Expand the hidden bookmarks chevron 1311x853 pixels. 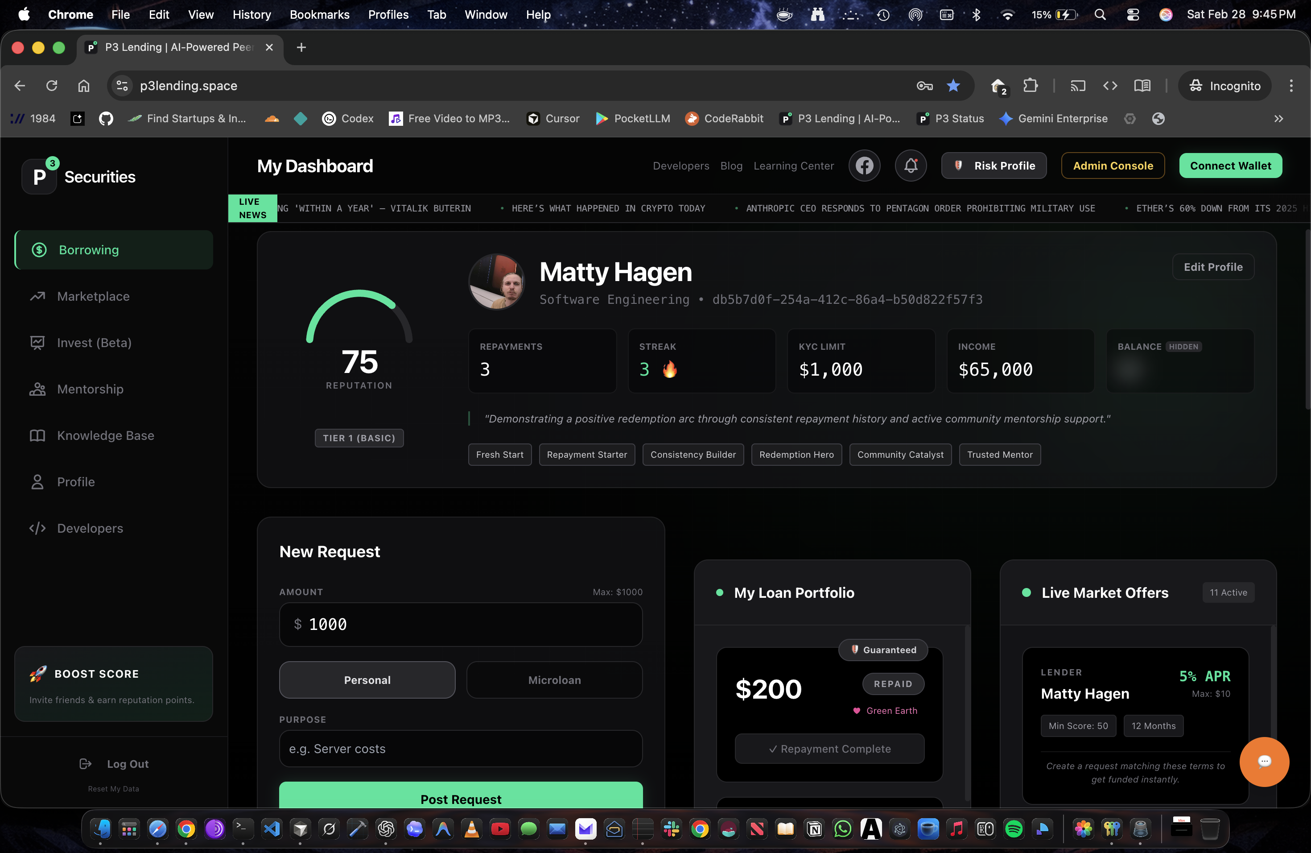(1279, 119)
